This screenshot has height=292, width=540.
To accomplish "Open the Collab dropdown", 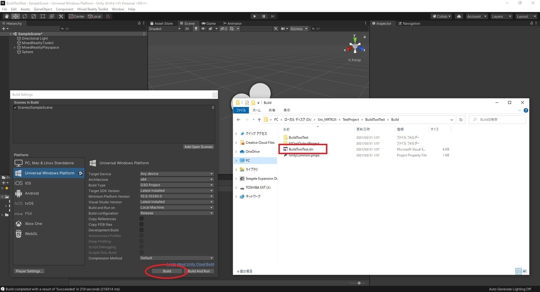I will 441,16.
